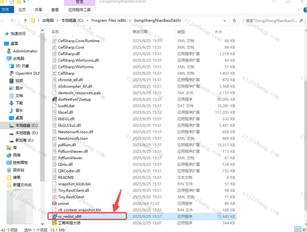Click the dotNetFx472setup installer icon
Viewport: 307px width, 232px height.
click(x=54, y=99)
